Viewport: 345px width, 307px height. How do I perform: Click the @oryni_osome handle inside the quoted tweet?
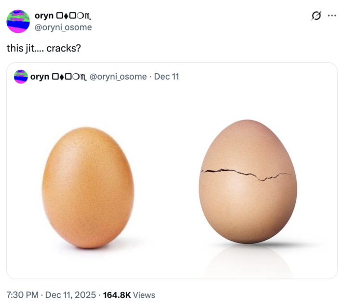(x=118, y=77)
